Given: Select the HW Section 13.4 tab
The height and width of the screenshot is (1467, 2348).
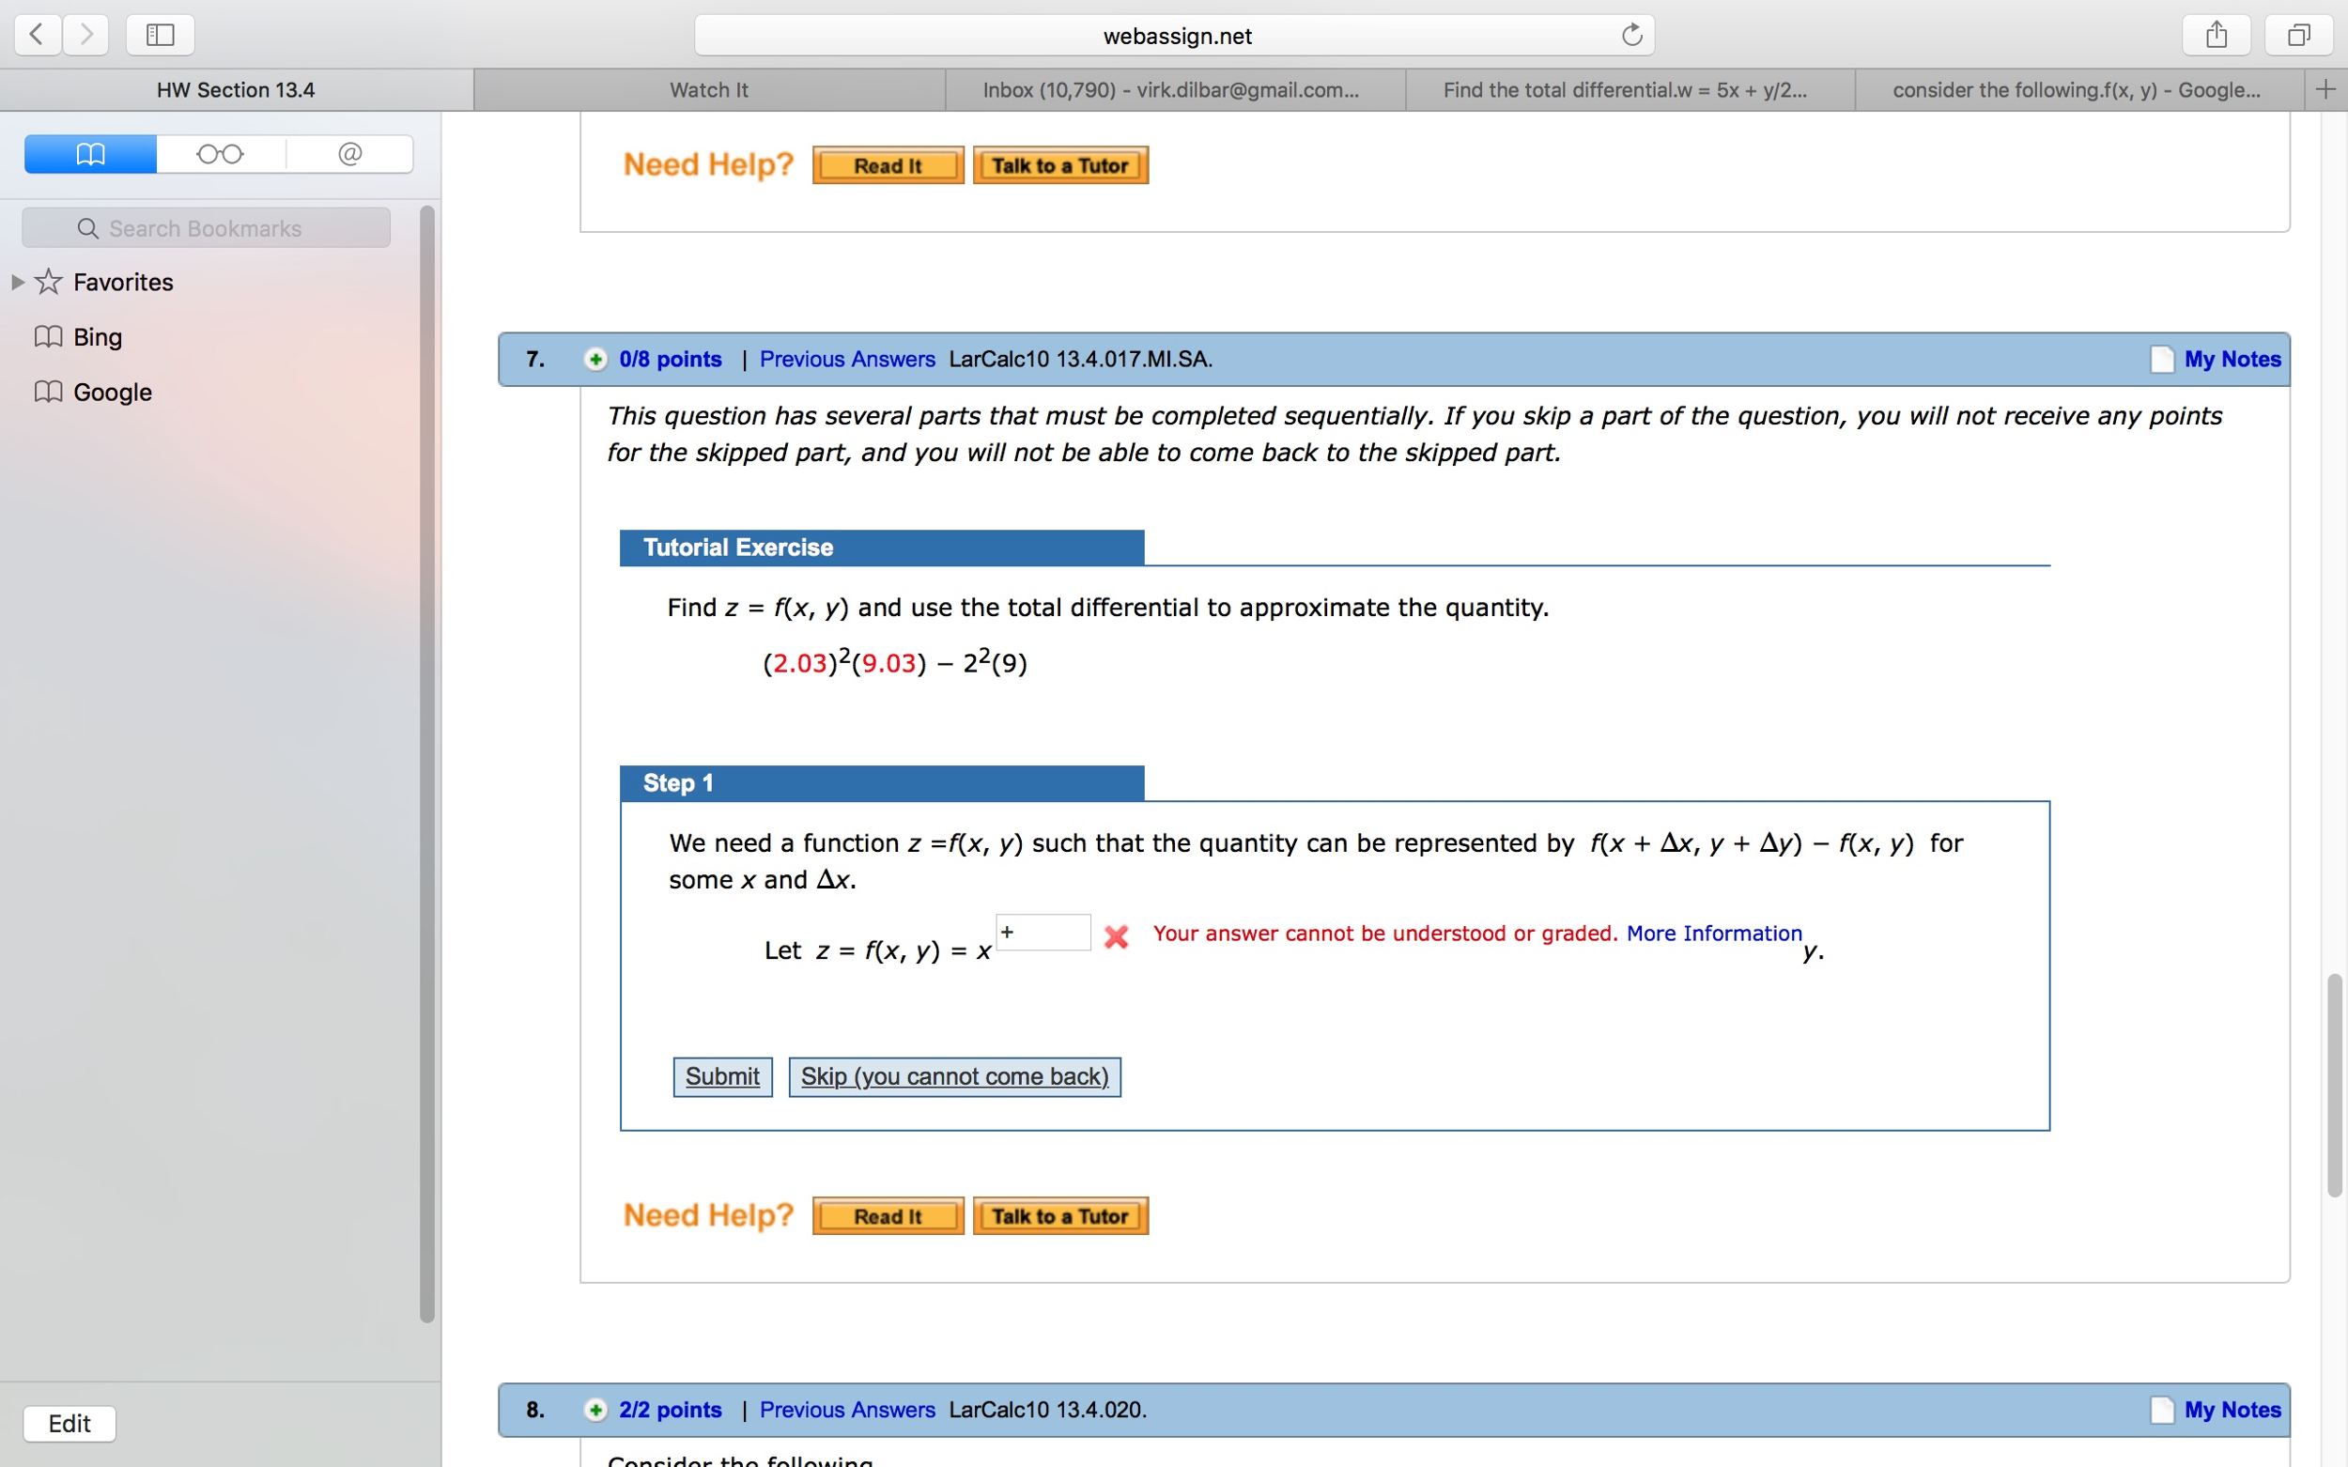Looking at the screenshot, I should [236, 89].
